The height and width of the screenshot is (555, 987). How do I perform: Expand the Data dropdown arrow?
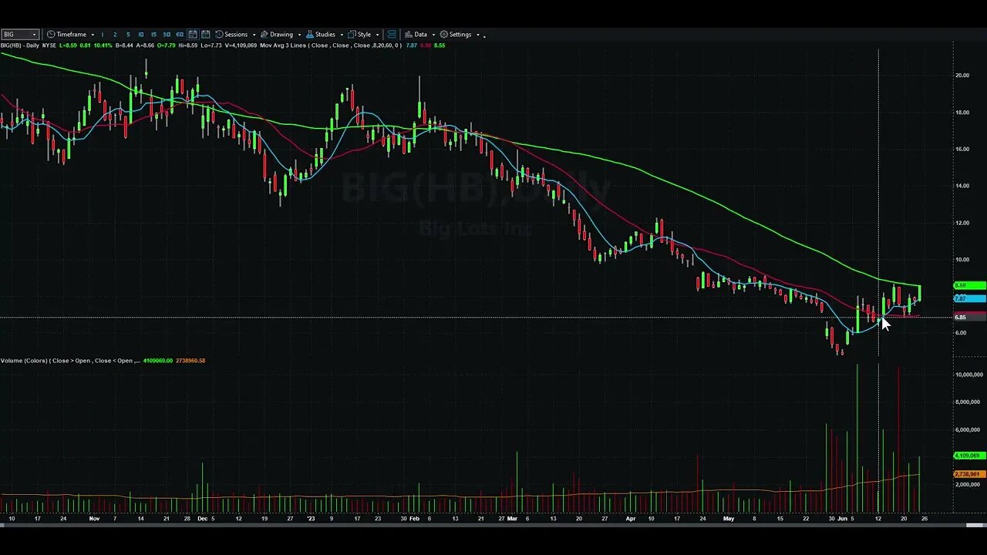(433, 35)
